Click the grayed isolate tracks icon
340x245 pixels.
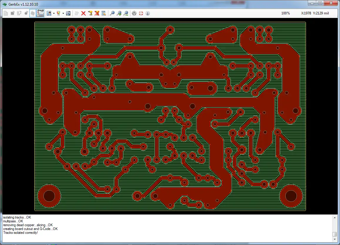click(77, 13)
